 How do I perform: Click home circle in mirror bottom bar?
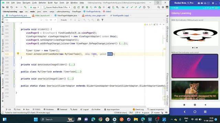[x=195, y=112]
